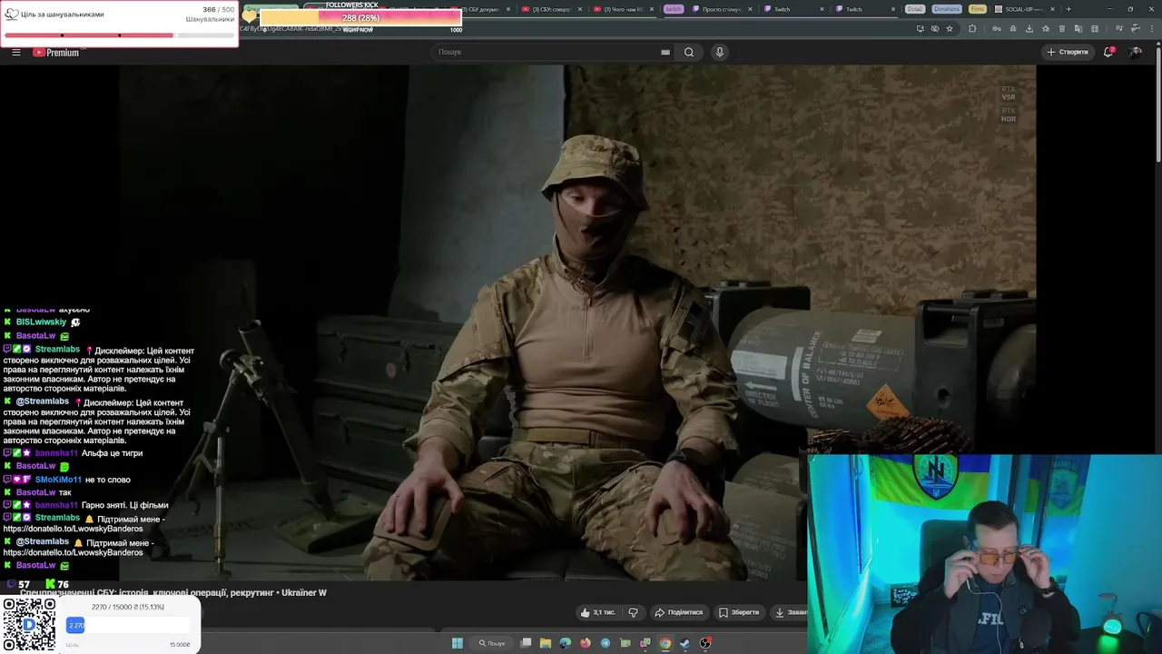The image size is (1162, 654).
Task: Go to YouTube Premium home logo
Action: tap(56, 52)
